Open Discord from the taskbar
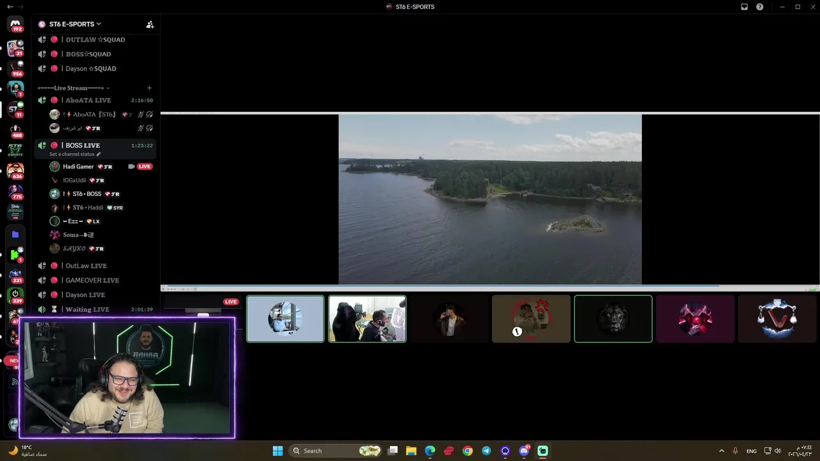 (x=524, y=451)
